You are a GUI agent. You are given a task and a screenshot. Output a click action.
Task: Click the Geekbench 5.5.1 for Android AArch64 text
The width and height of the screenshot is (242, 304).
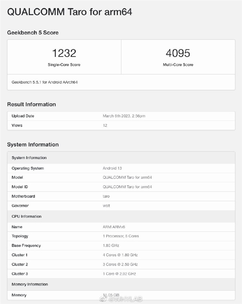point(44,82)
